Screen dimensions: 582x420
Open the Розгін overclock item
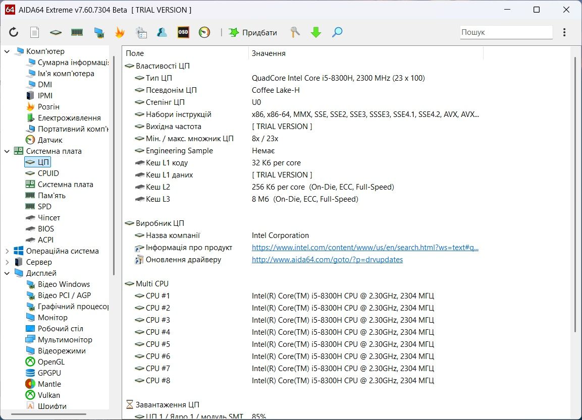(x=43, y=107)
